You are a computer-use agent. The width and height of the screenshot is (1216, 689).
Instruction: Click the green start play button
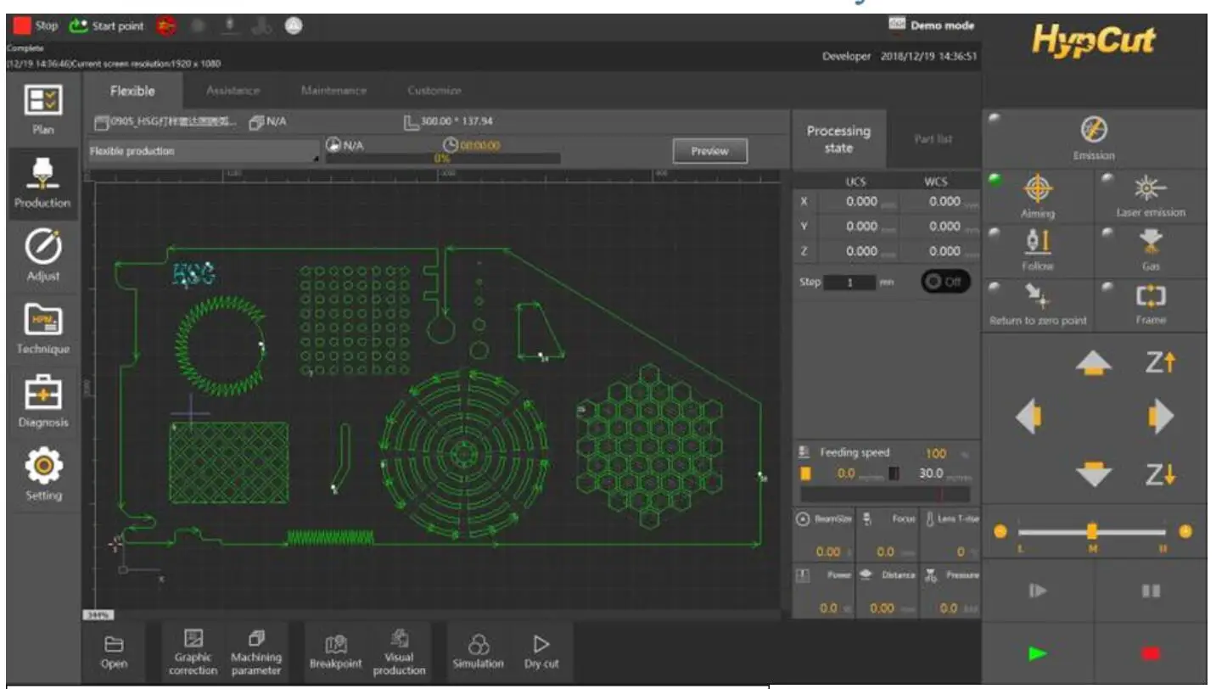[1038, 653]
